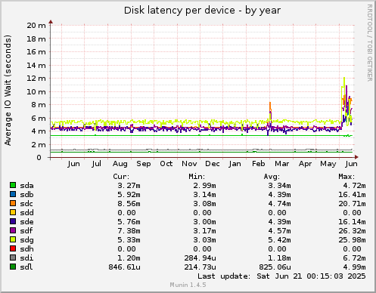This screenshot has width=376, height=293.
Task: Click the sdb blue legend swatch
Action: (13, 194)
